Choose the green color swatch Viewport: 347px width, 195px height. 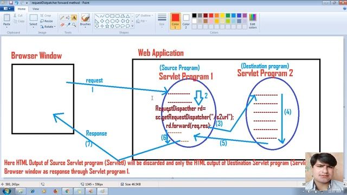click(x=228, y=15)
